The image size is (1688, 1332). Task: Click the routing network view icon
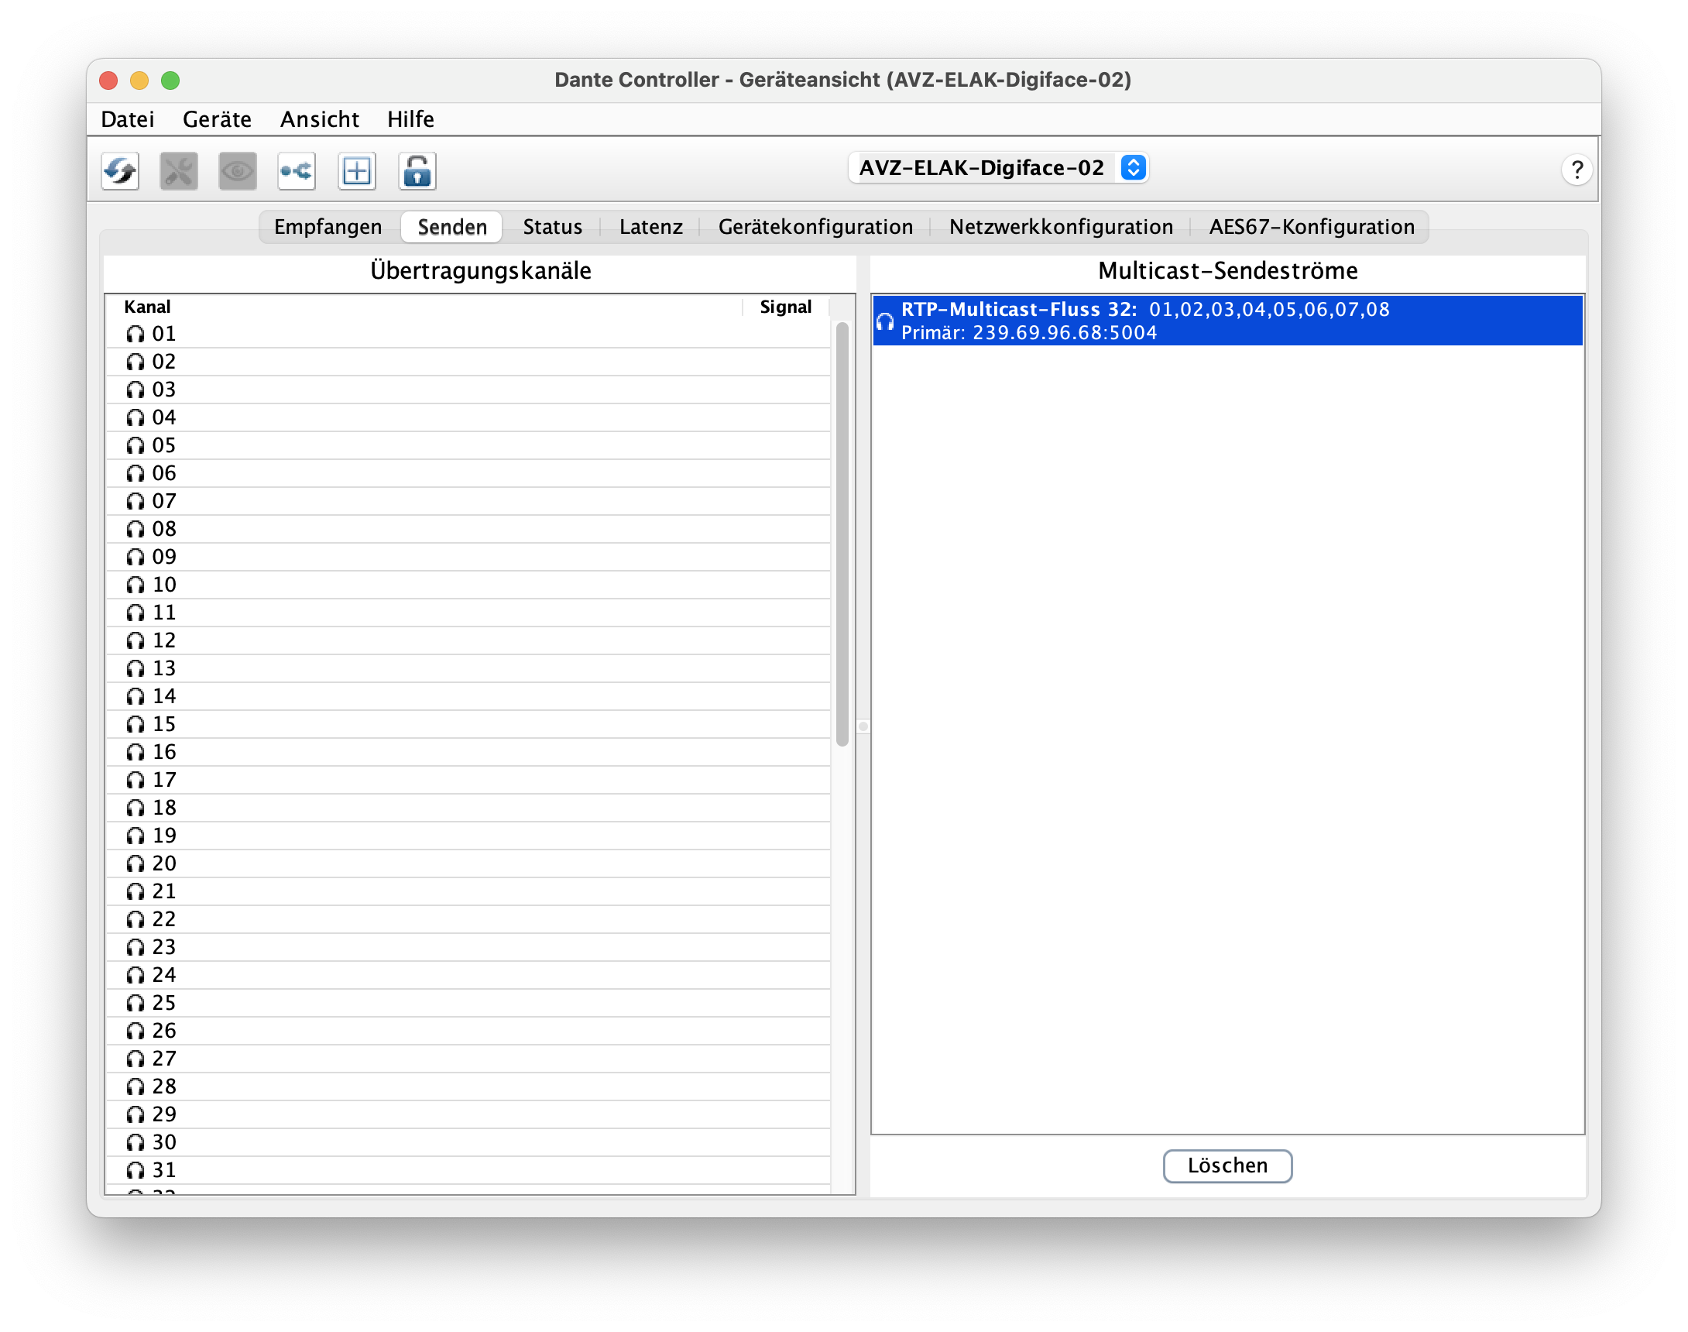point(297,170)
